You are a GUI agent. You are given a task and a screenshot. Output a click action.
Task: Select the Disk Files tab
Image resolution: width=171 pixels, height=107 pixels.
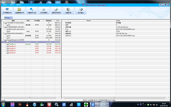9,18
